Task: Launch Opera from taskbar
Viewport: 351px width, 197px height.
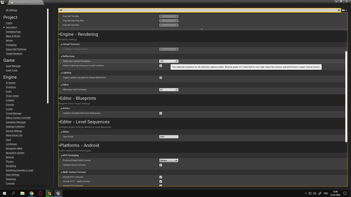Action: (x=40, y=193)
